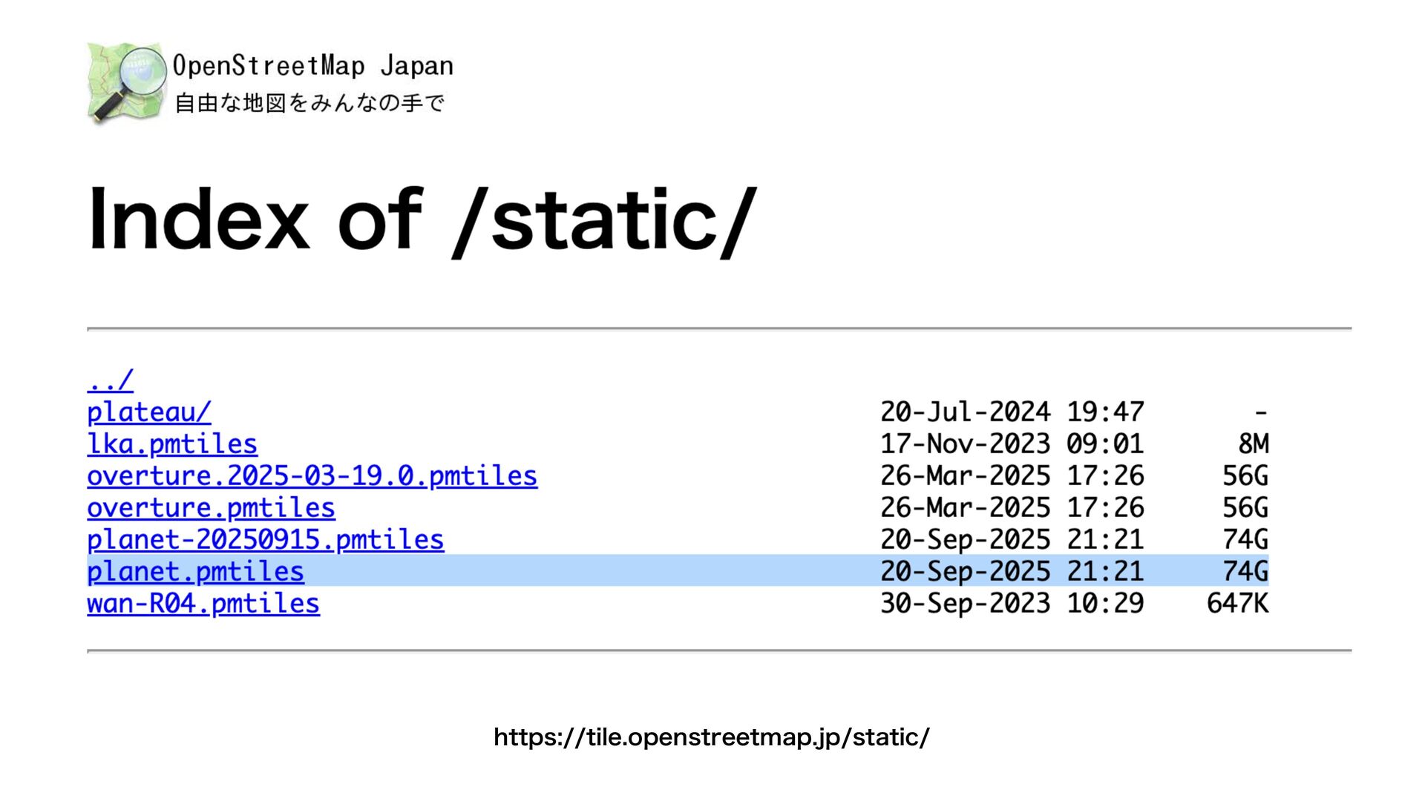The width and height of the screenshot is (1425, 801).
Task: Click the OpenStreetMap magnifier logo icon
Action: (125, 82)
